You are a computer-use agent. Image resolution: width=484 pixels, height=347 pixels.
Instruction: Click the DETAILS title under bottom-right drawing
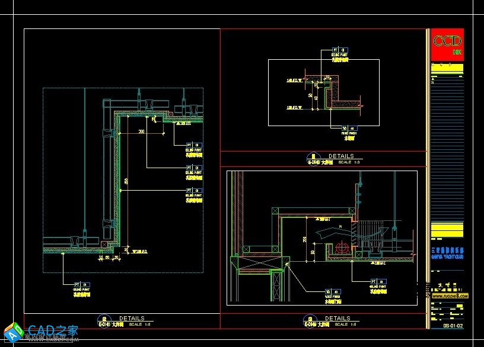[337, 319]
